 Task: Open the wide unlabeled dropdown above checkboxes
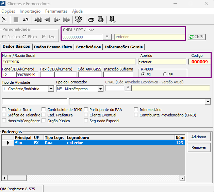point(208,101)
